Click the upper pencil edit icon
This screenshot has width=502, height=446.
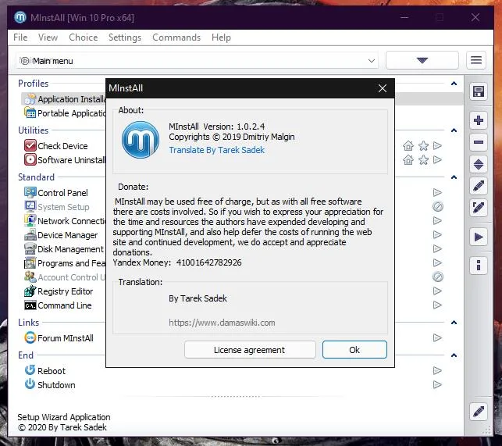coord(479,186)
